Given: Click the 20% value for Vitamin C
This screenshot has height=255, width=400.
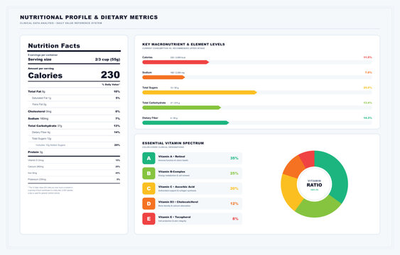Looking at the screenshot, I should (x=234, y=188).
